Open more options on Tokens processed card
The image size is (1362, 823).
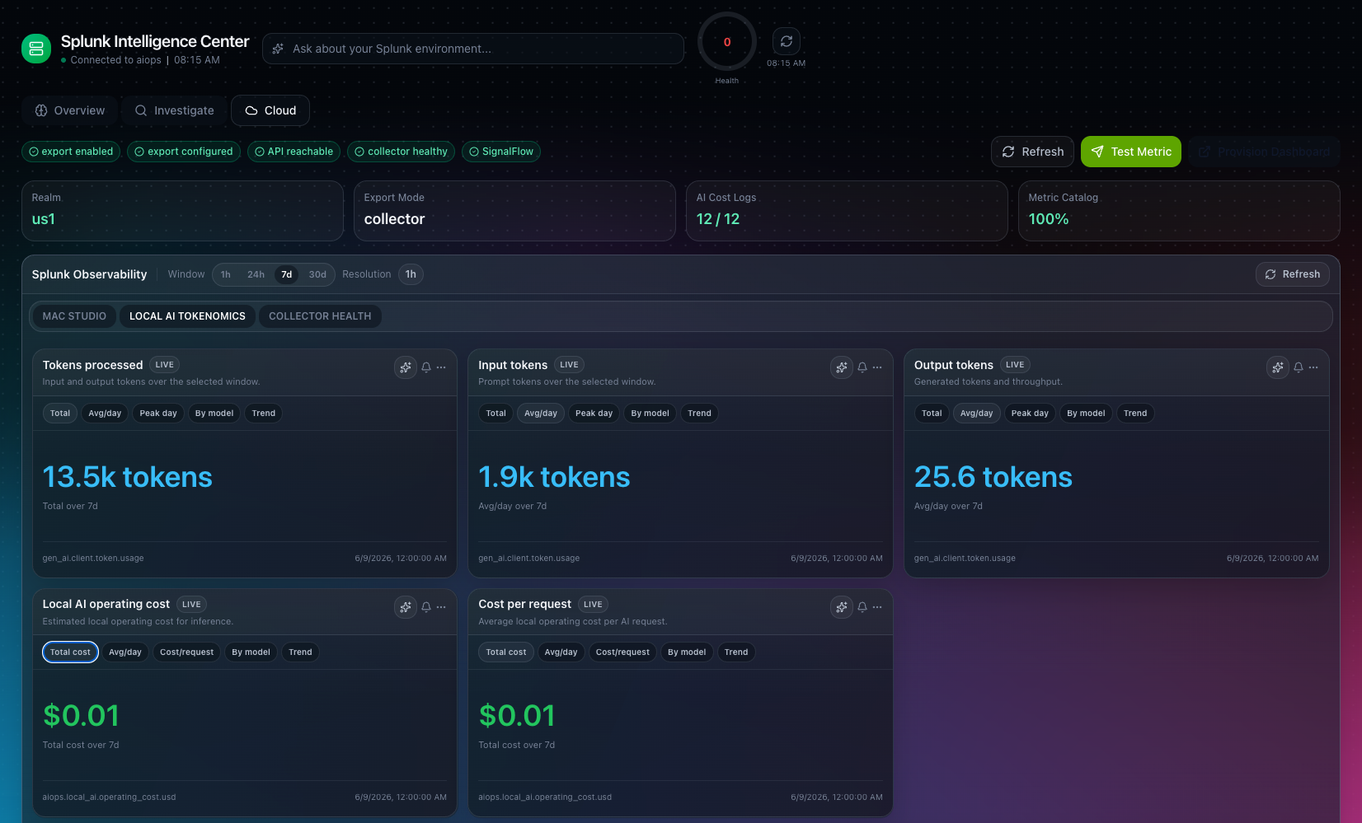click(x=442, y=367)
